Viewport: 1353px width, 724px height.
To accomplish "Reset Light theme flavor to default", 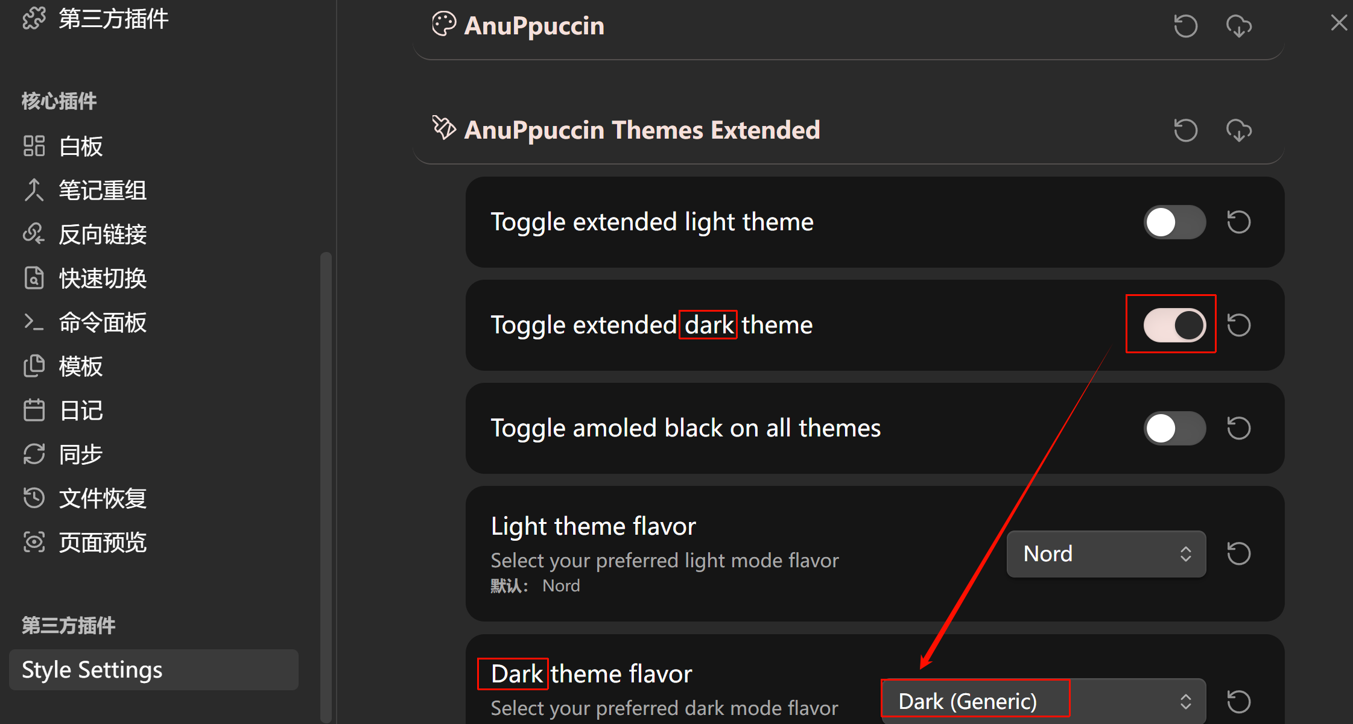I will (1238, 553).
